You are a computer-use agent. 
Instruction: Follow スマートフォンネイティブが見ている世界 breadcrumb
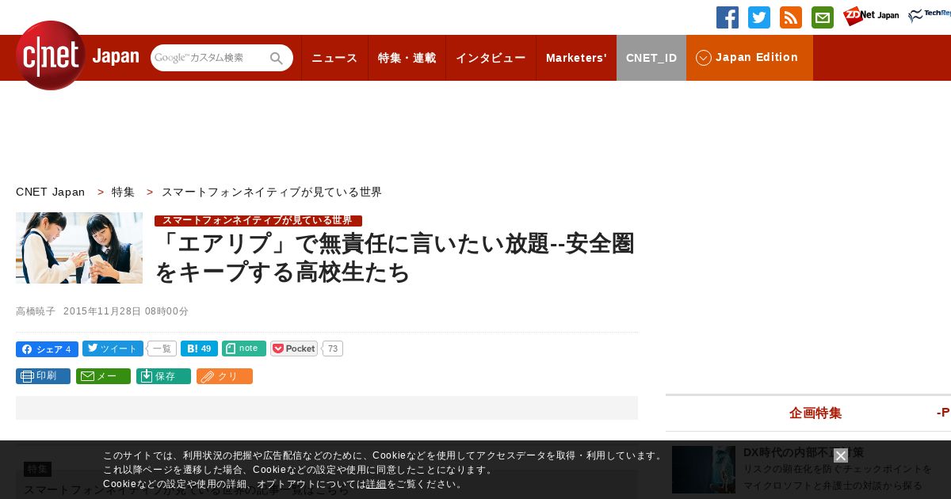pos(272,192)
